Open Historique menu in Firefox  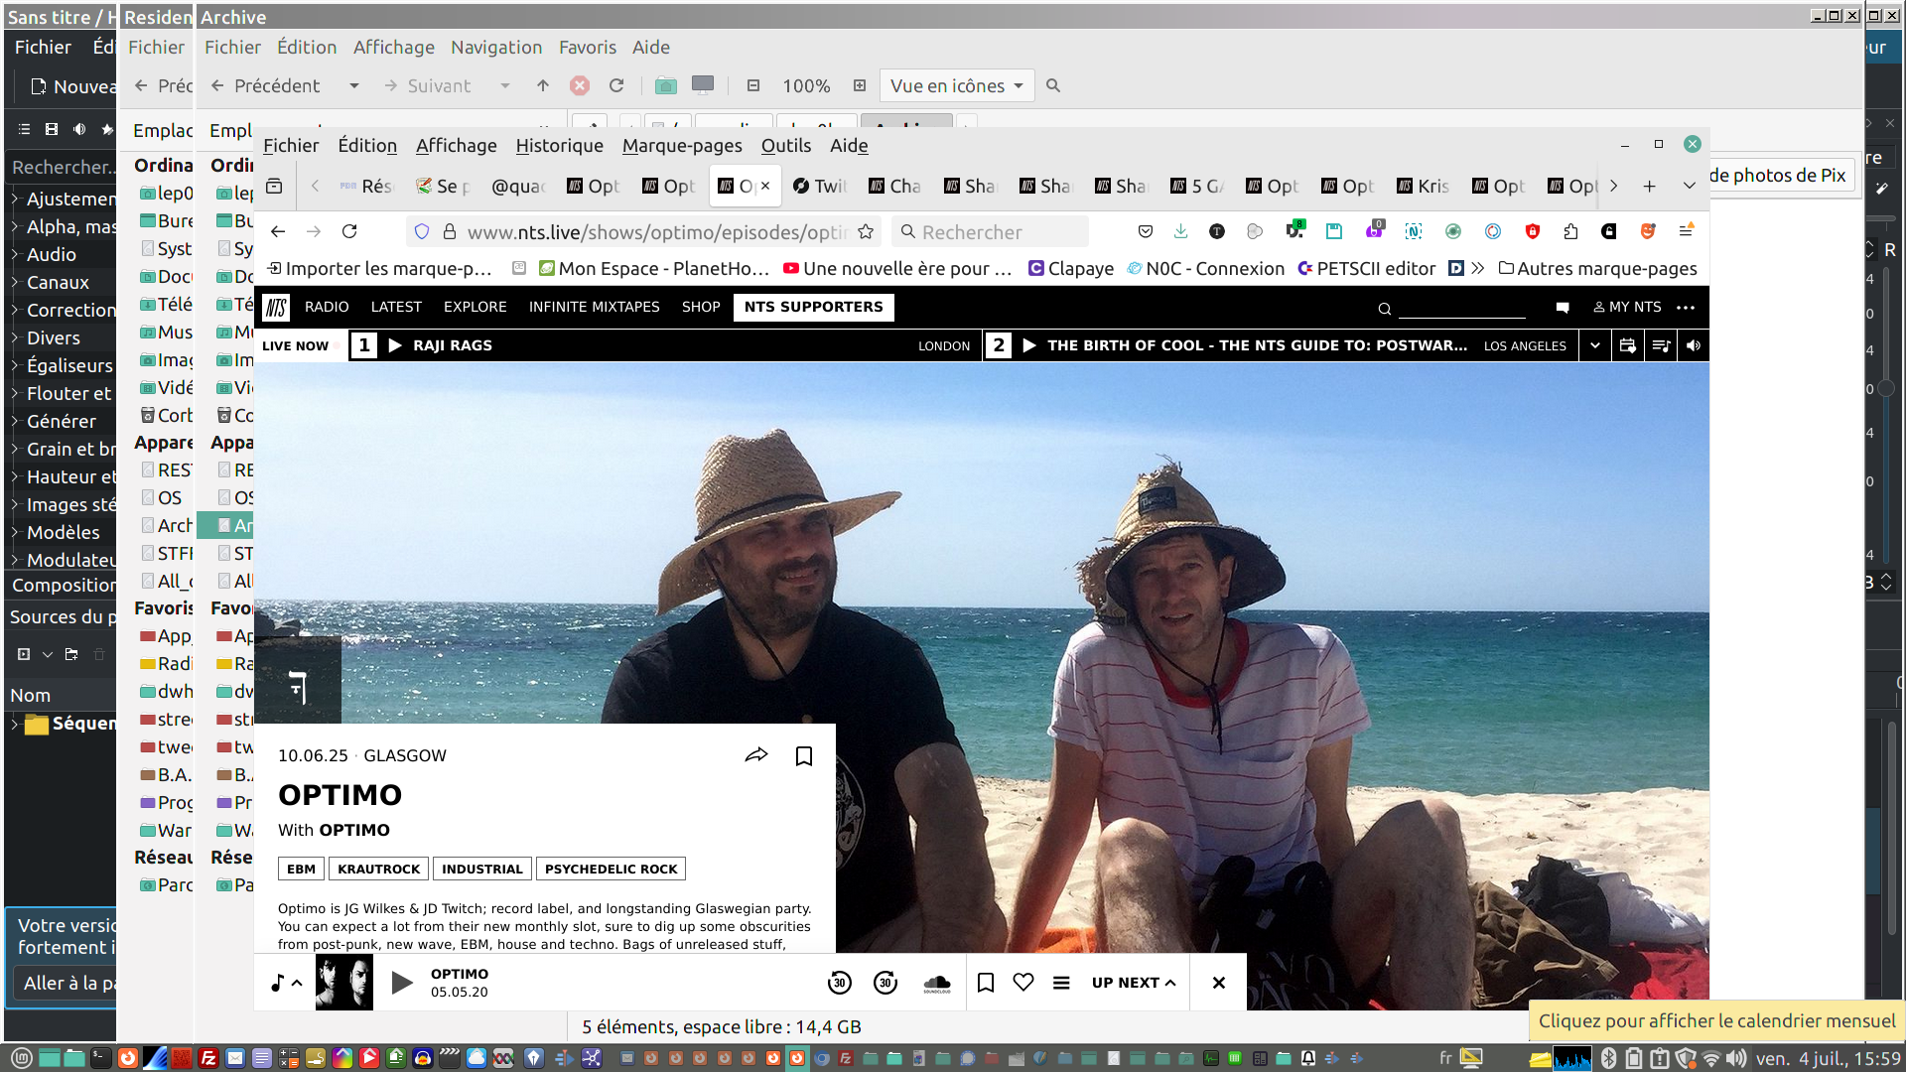click(x=559, y=146)
